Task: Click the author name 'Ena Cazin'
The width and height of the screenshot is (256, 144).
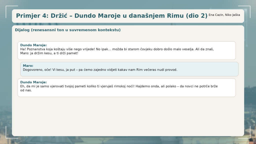Action: point(216,15)
